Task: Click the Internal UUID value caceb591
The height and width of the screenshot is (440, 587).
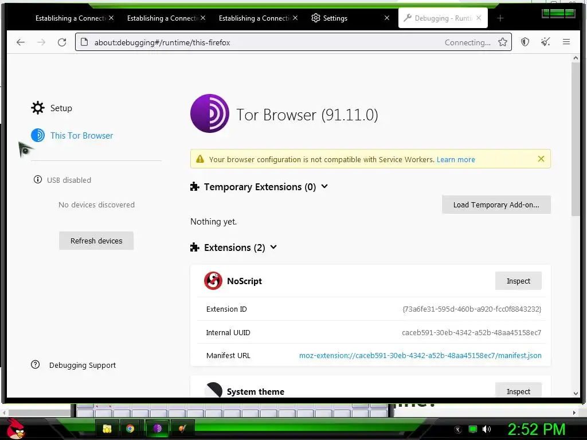Action: [x=472, y=332]
